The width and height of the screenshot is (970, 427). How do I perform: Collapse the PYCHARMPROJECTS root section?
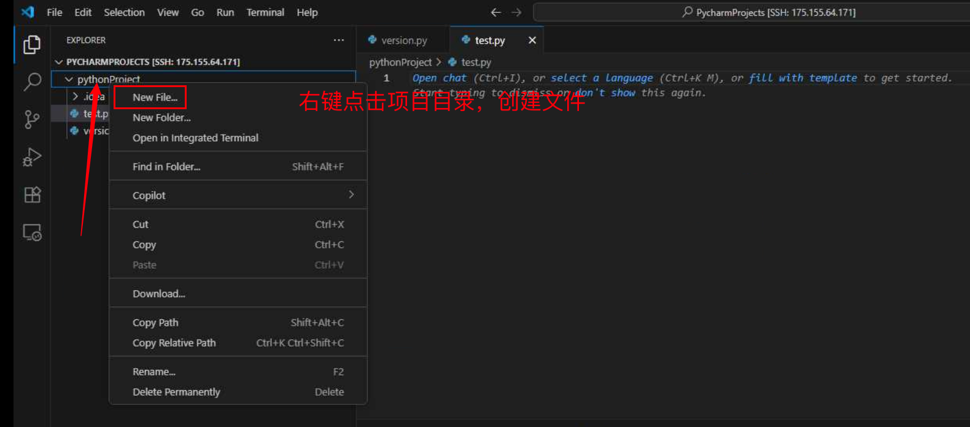59,62
